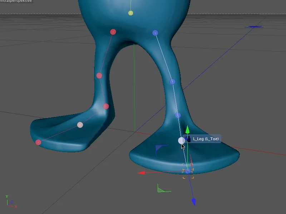286x214 pixels.
Task: Select the red hip joint on the back leg
Action: (x=113, y=32)
